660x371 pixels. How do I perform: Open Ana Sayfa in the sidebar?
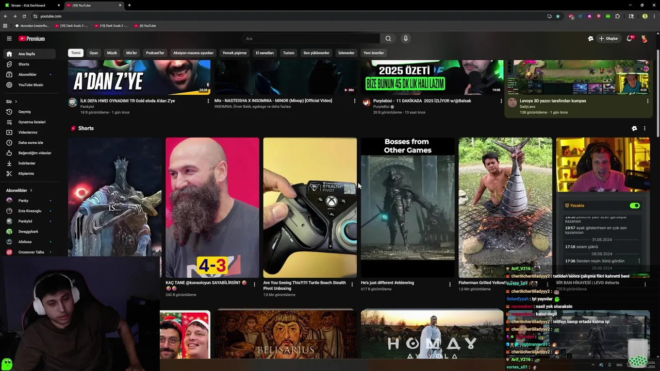tap(29, 54)
